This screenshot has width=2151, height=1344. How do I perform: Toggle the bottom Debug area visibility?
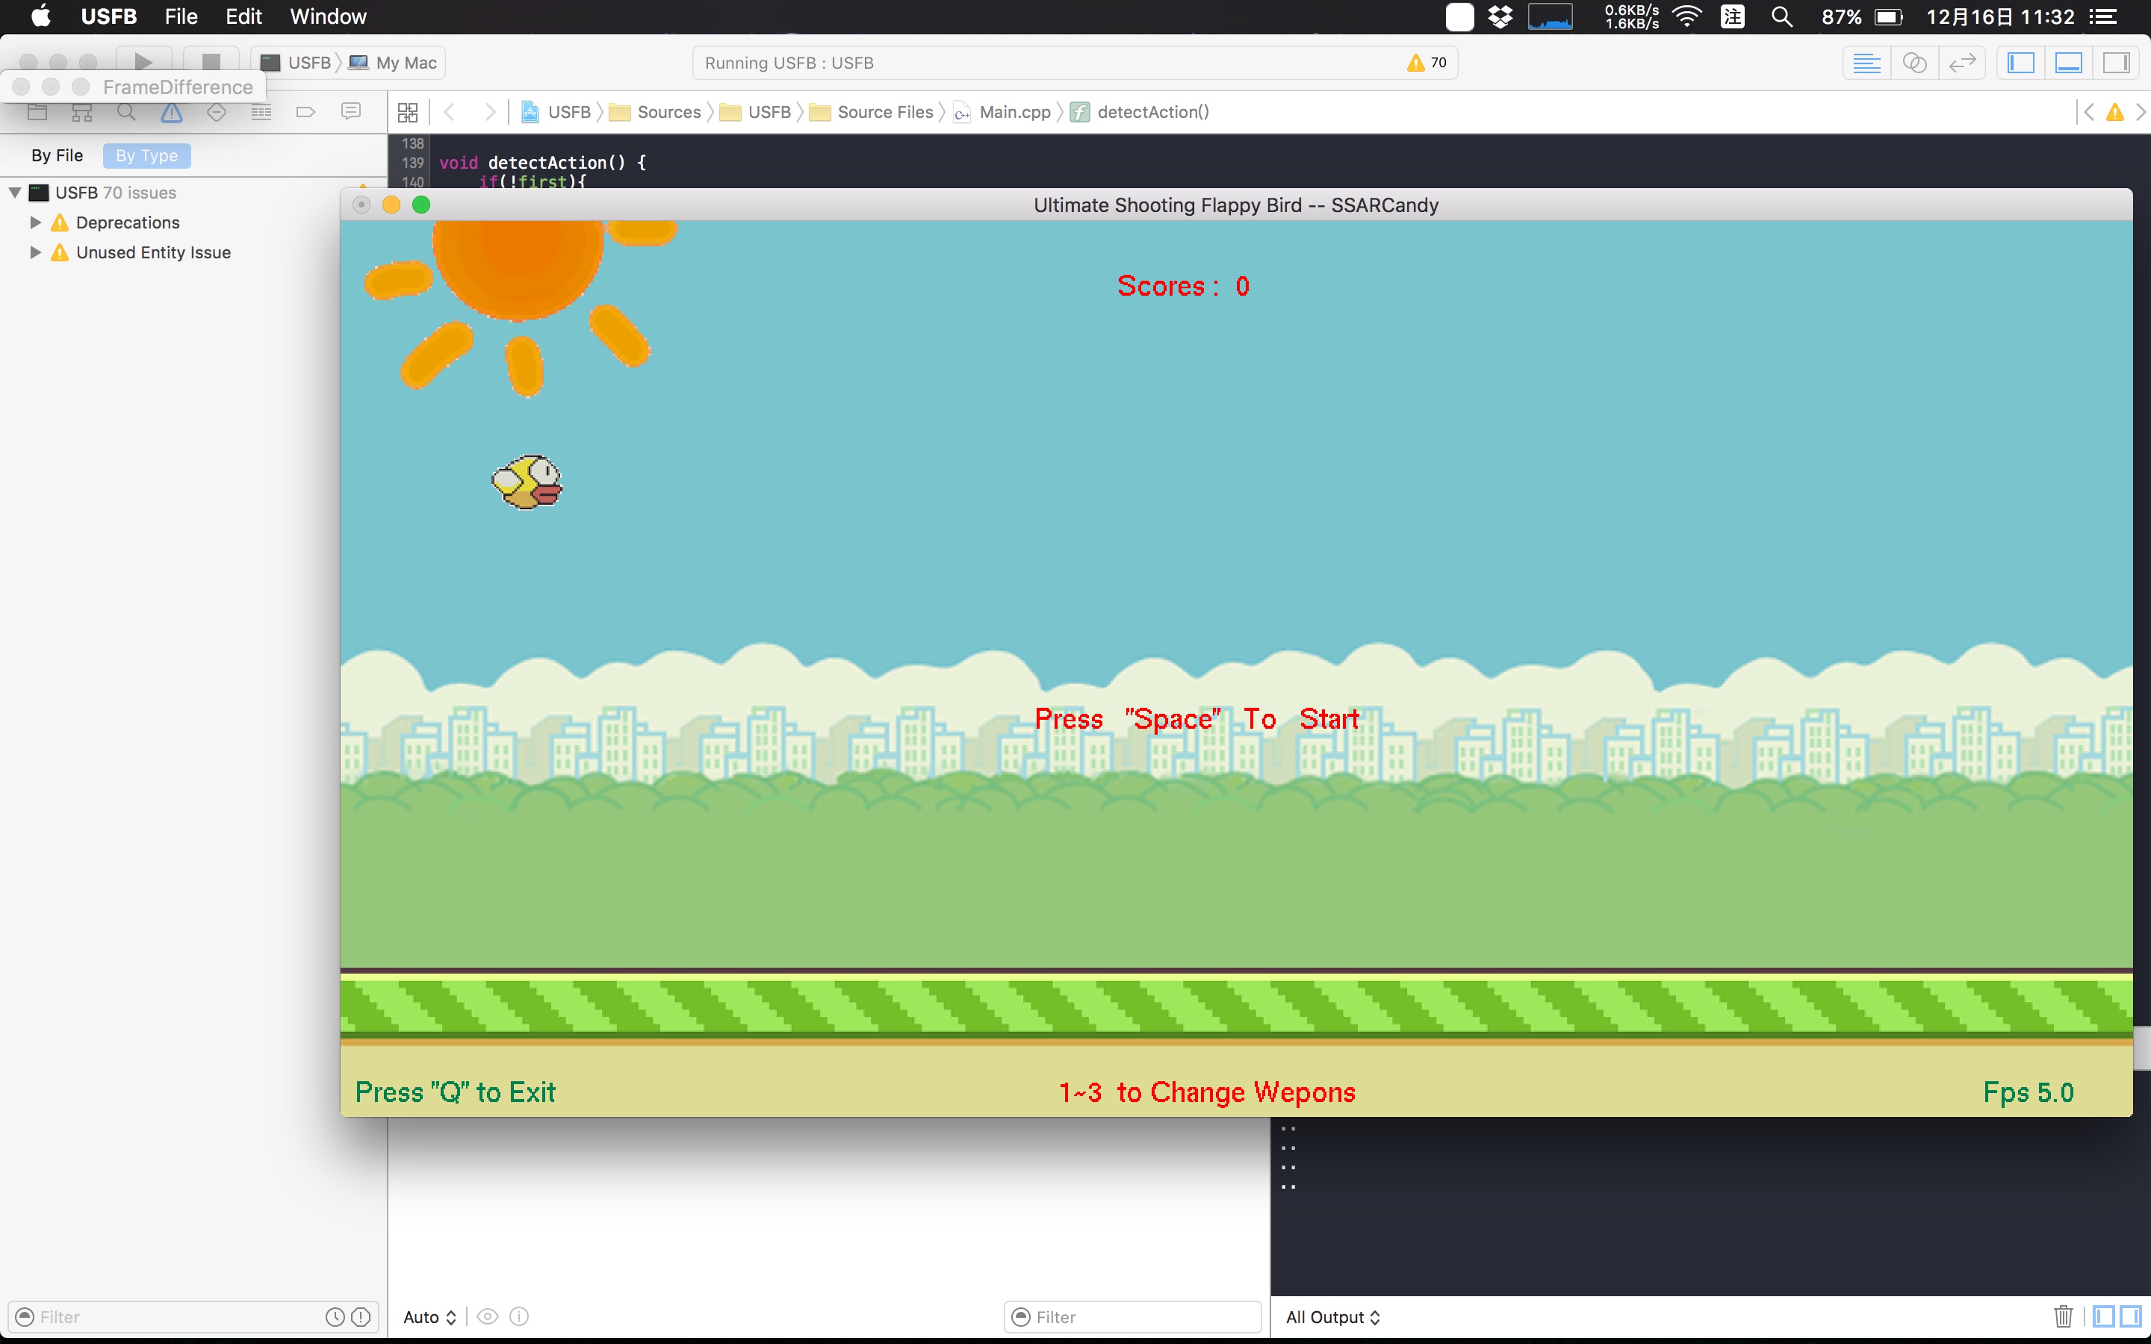click(2068, 62)
